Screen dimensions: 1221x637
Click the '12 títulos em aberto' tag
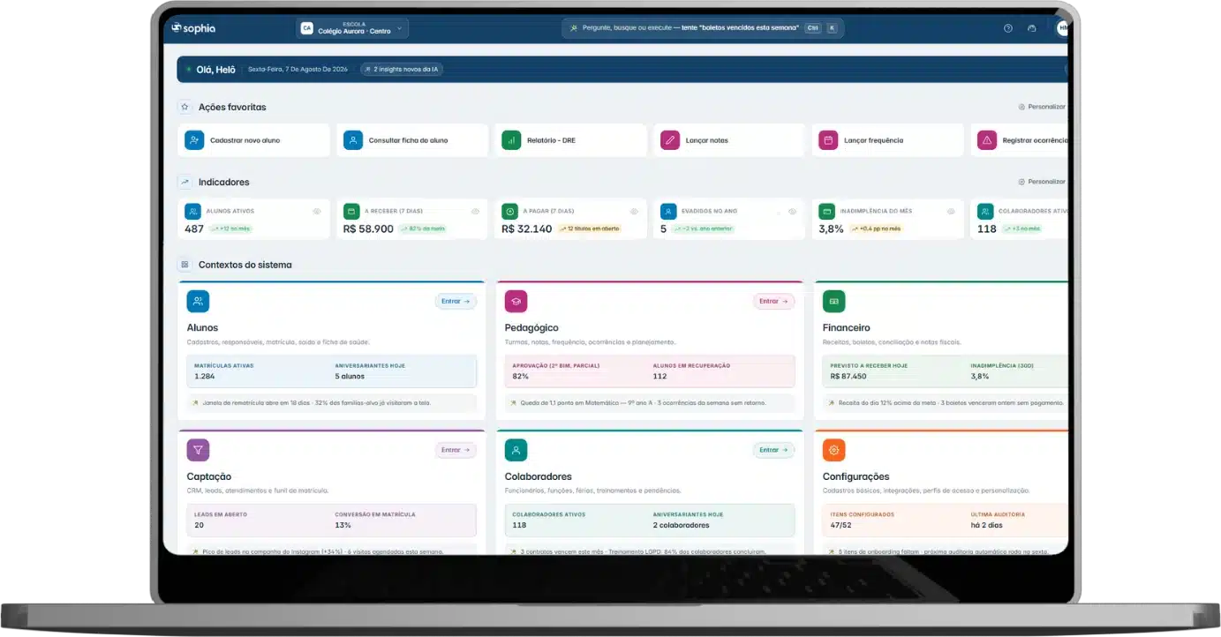pos(589,229)
